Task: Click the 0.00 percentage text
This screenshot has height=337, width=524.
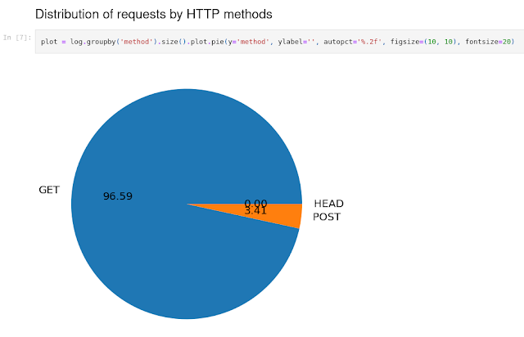Action: click(x=255, y=203)
